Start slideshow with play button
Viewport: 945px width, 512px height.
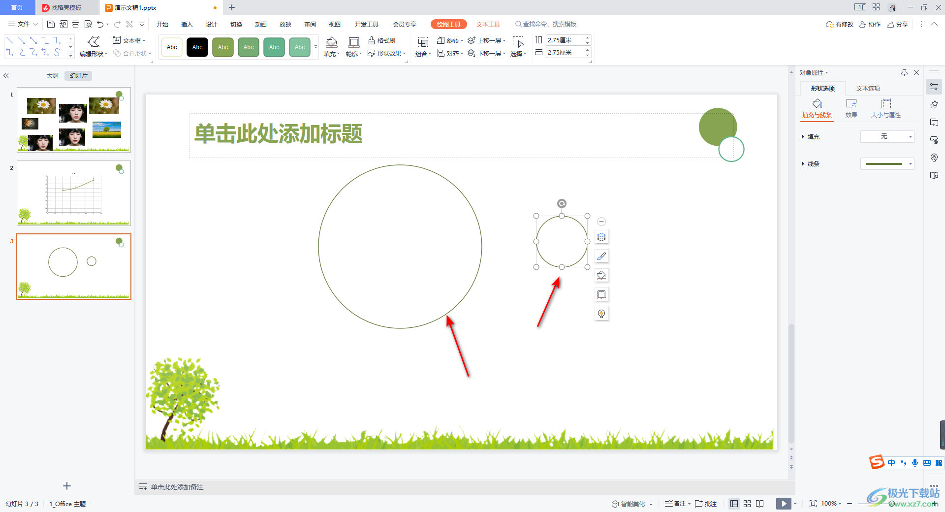784,504
